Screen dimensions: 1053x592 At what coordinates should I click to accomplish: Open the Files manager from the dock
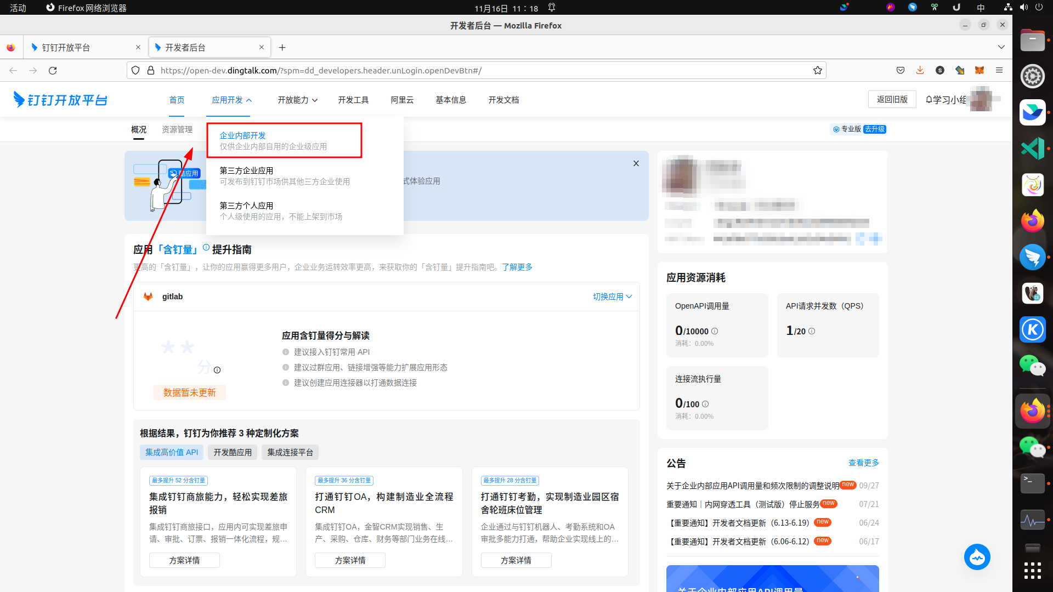[x=1033, y=40]
